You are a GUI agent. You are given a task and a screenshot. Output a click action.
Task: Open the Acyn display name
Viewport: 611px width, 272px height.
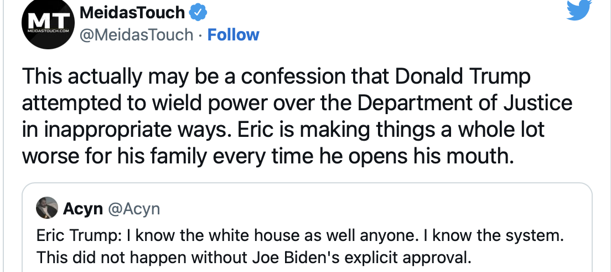pos(83,209)
